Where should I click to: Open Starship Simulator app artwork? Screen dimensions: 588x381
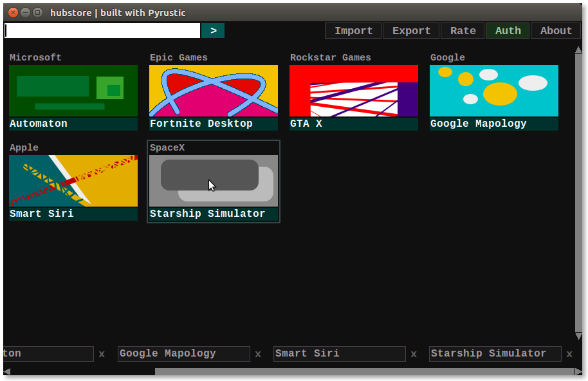tap(214, 181)
